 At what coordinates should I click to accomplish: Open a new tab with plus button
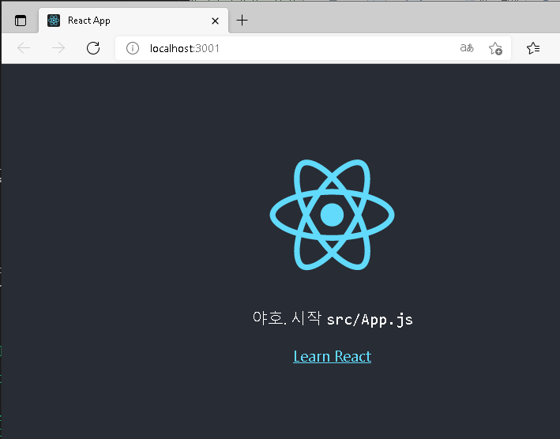242,21
